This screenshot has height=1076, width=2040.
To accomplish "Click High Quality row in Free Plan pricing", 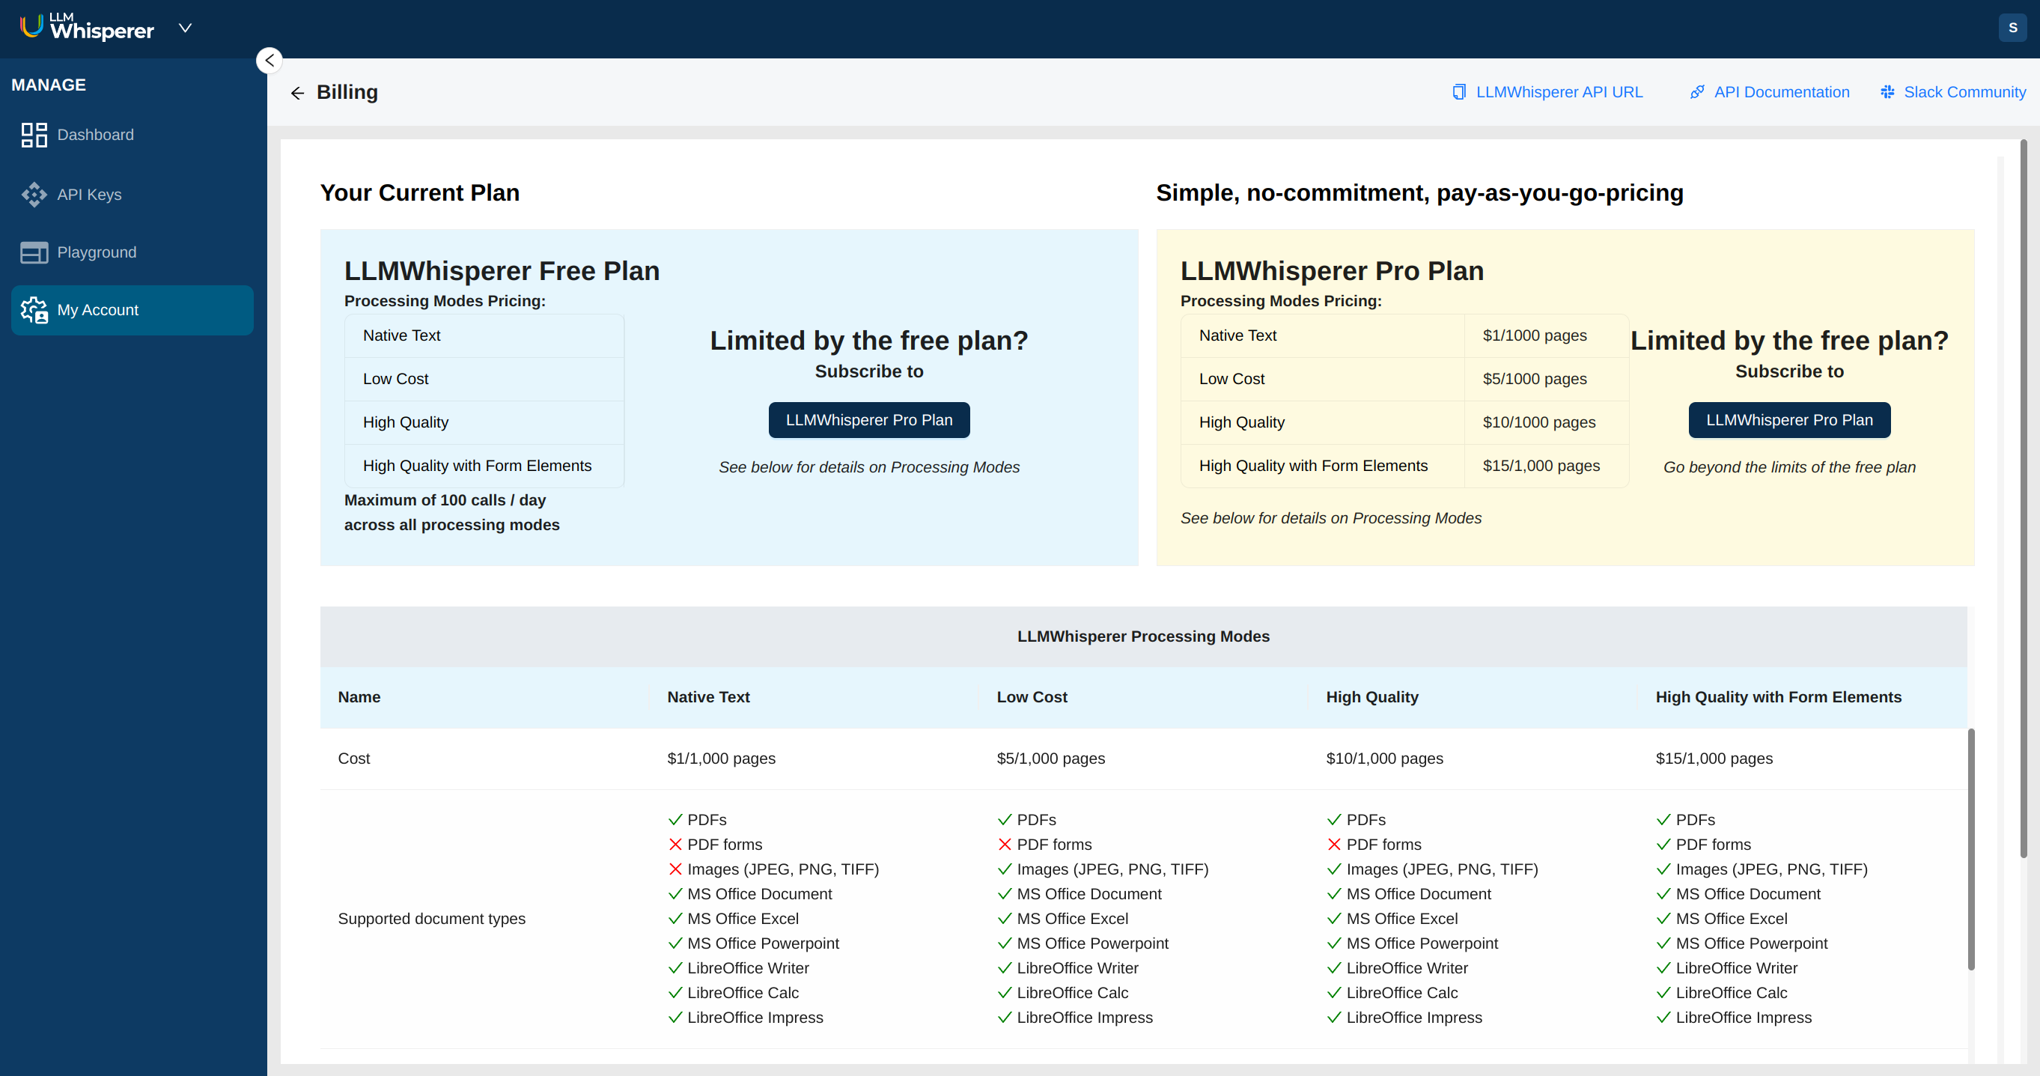I will tap(484, 422).
